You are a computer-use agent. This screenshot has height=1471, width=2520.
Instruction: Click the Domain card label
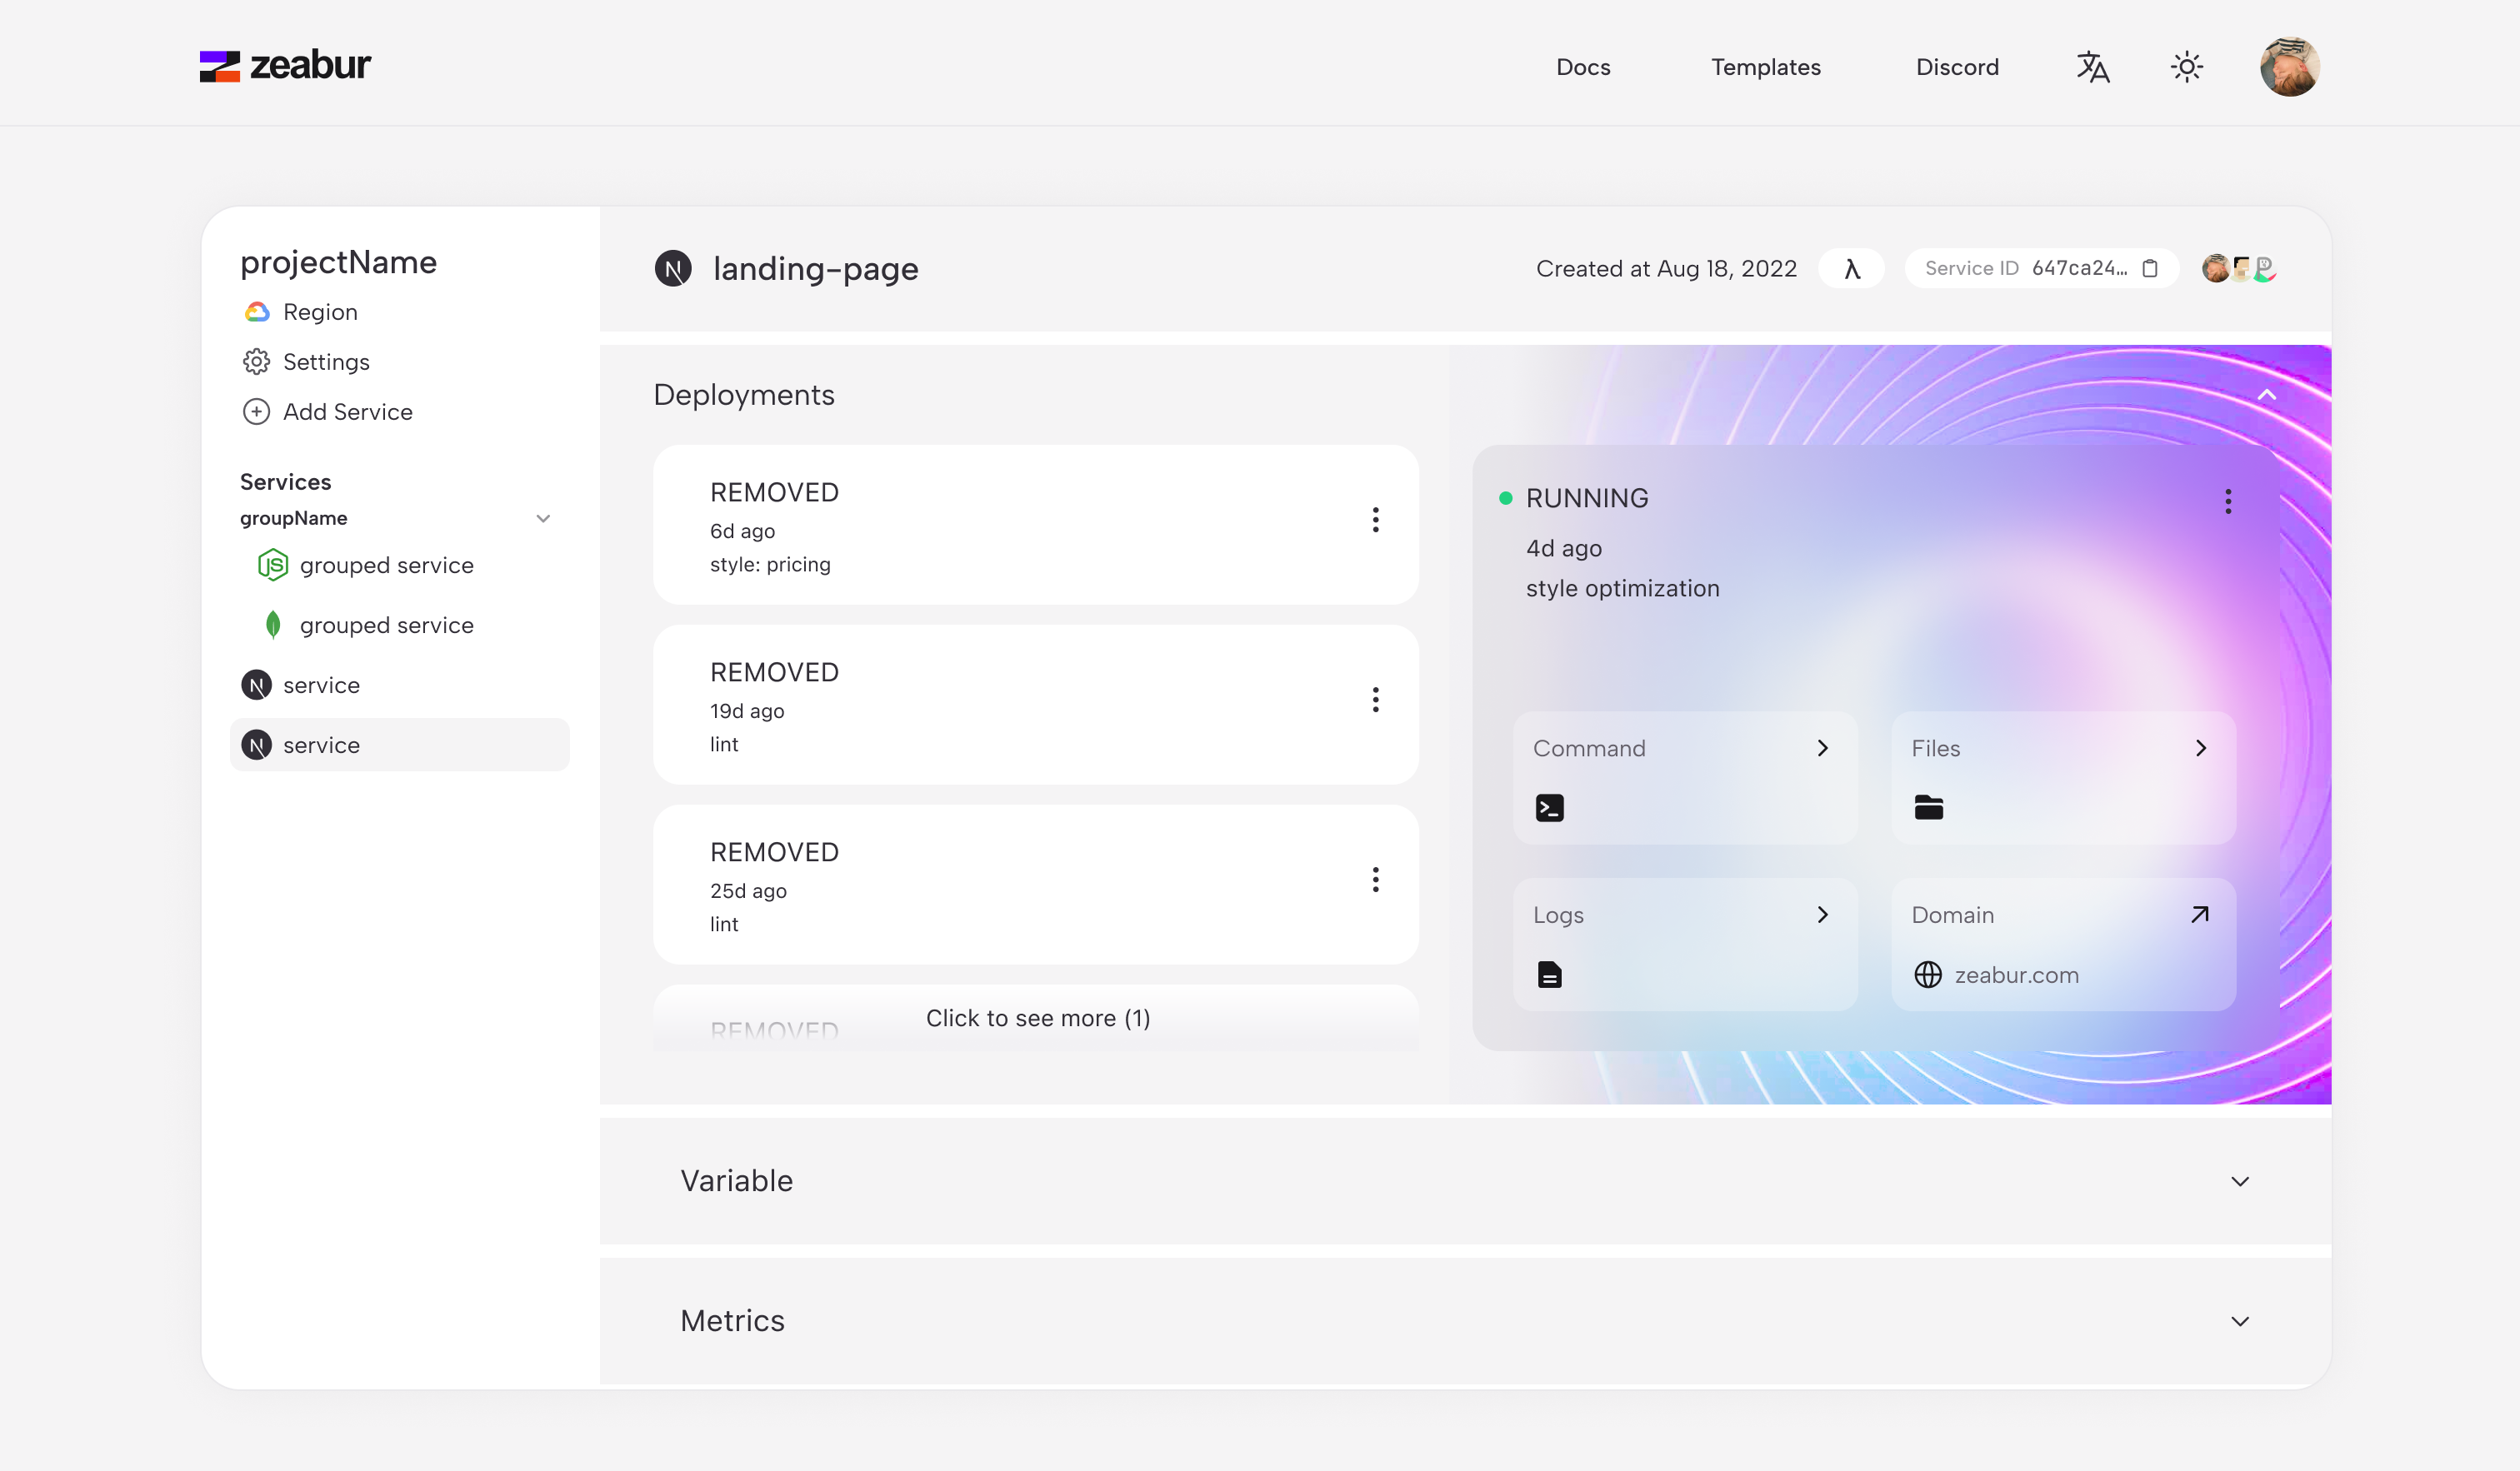1953,915
